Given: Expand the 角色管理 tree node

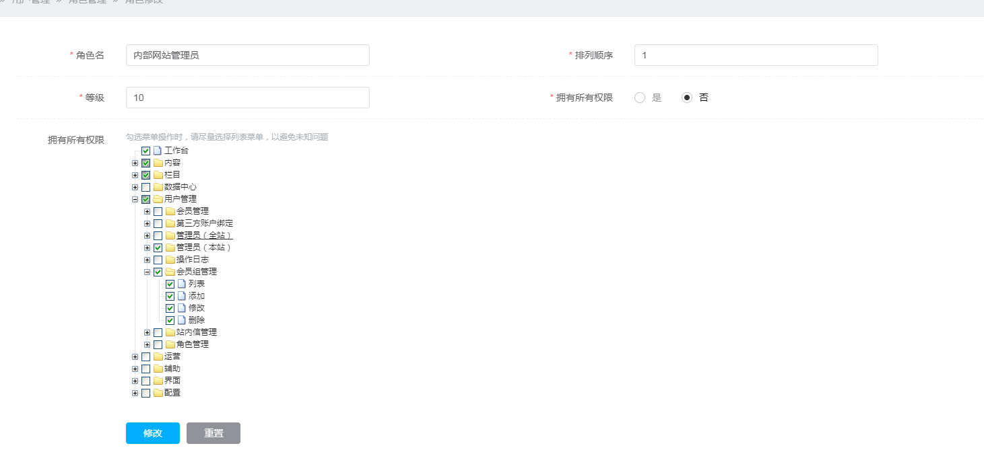Looking at the screenshot, I should pyautogui.click(x=147, y=344).
